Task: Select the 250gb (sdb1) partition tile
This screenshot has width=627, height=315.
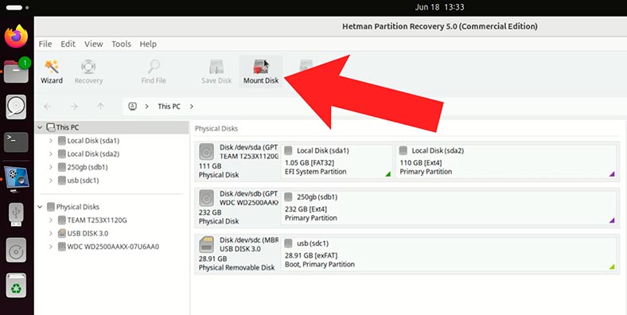Action: click(449, 208)
